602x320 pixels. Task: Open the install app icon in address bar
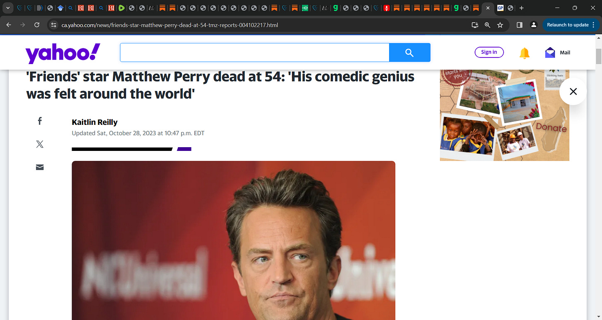(x=475, y=25)
